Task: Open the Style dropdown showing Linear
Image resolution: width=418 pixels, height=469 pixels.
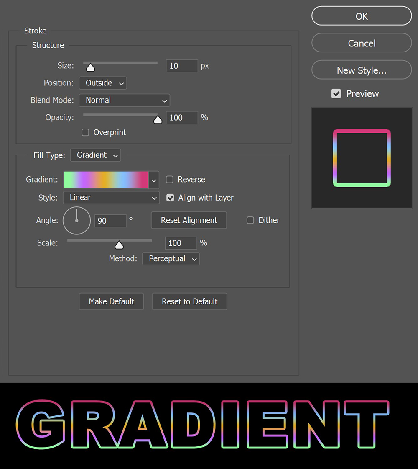Action: tap(111, 197)
